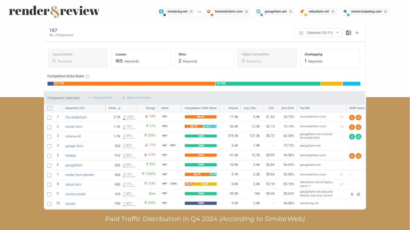
Task: Open top URL irendering.net in irender row
Action: (309, 203)
